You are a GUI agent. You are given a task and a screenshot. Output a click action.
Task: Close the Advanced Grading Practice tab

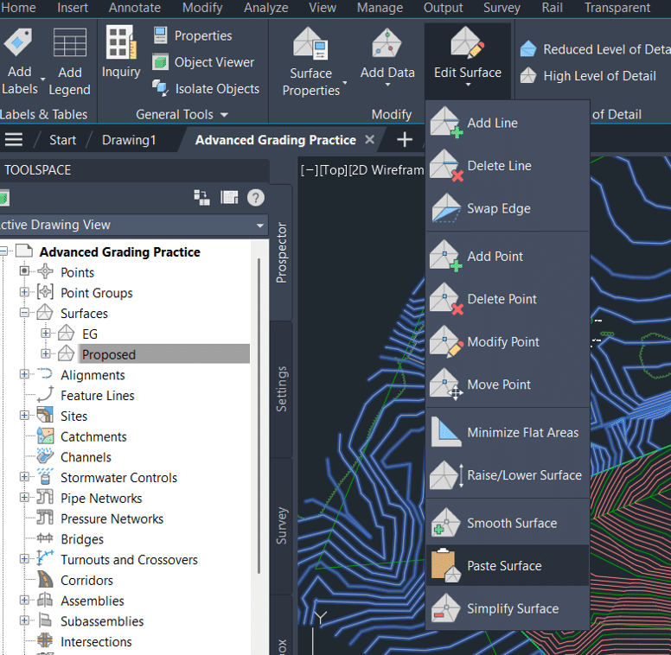tap(370, 139)
